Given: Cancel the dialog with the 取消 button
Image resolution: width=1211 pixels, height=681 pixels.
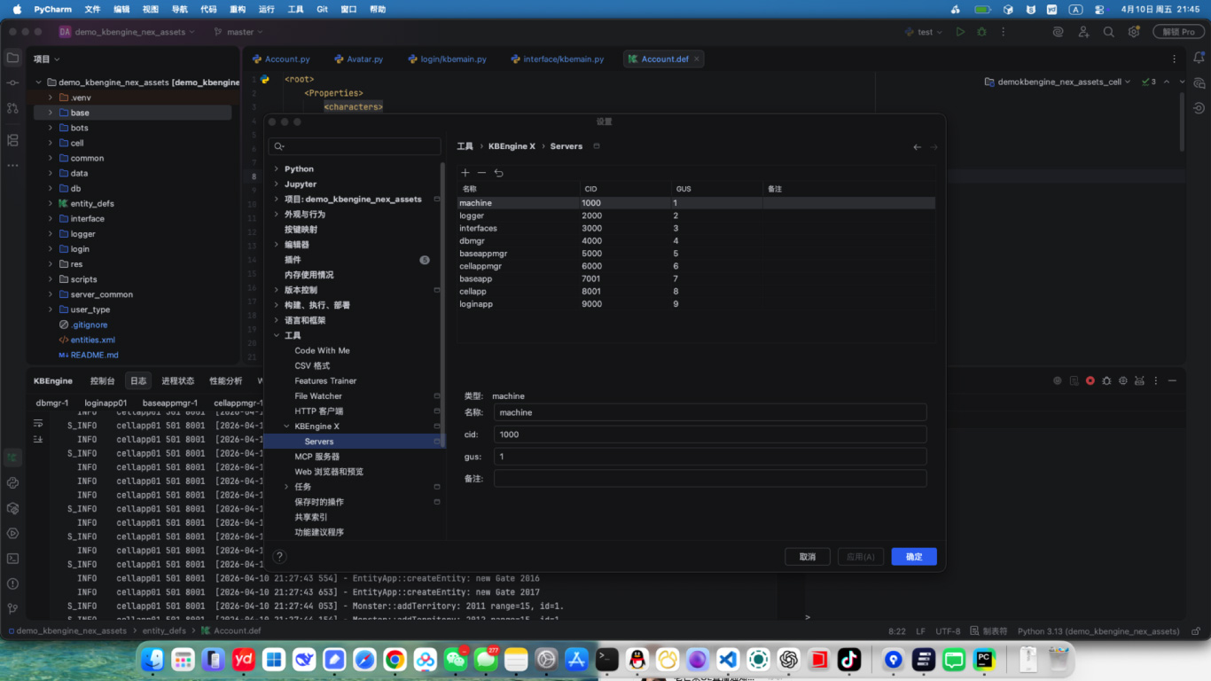Looking at the screenshot, I should coord(807,556).
